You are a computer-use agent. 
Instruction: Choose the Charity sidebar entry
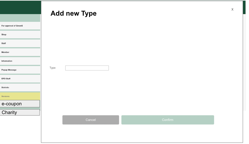tap(20, 112)
